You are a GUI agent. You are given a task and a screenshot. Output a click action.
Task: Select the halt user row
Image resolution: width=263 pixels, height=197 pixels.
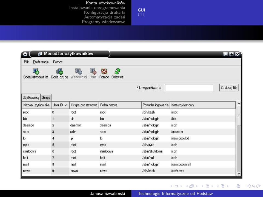coord(129,158)
